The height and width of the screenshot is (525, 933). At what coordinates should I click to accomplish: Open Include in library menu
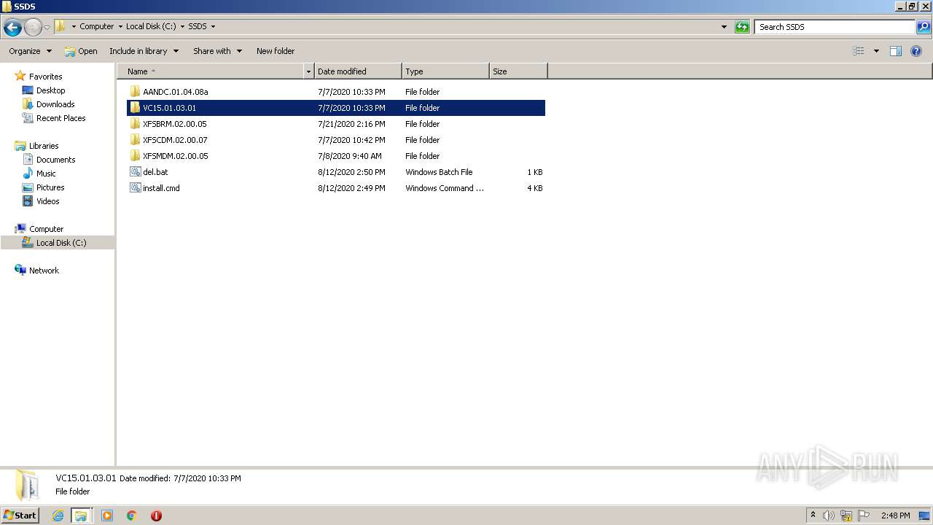144,51
